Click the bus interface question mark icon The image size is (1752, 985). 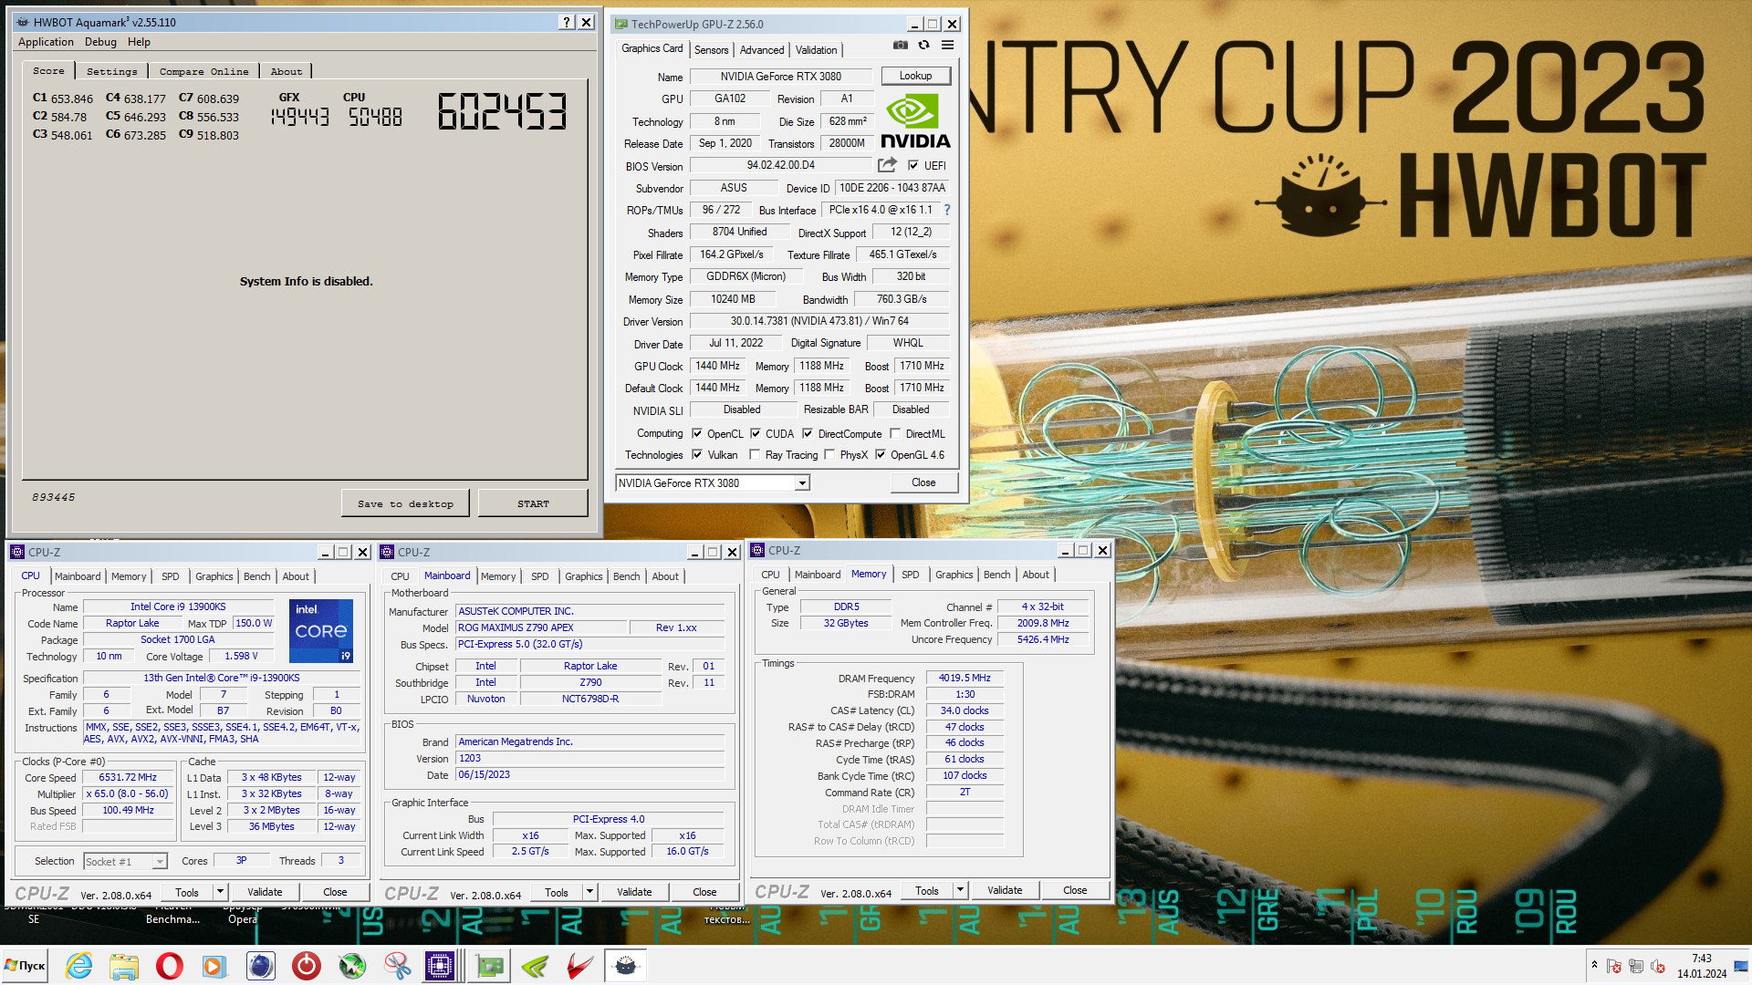click(x=947, y=210)
